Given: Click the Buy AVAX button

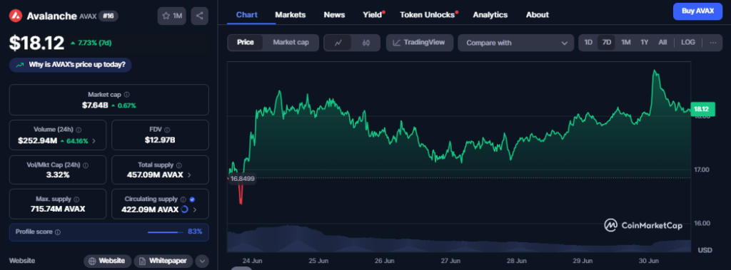Looking at the screenshot, I should click(x=697, y=11).
